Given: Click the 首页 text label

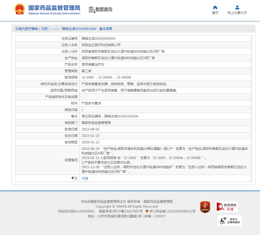Looking at the screenshot, I should coord(215,13).
